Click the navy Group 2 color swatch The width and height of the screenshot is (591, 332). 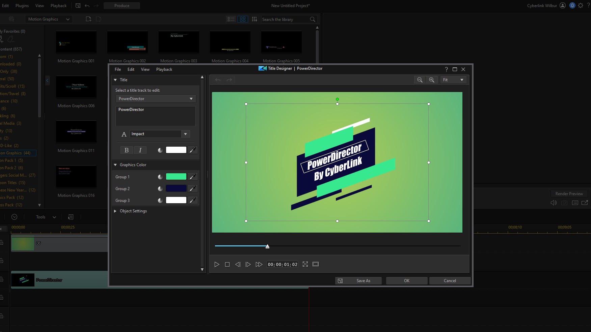pos(176,188)
